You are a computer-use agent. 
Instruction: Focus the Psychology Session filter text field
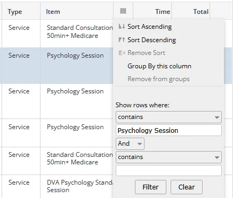pos(168,130)
